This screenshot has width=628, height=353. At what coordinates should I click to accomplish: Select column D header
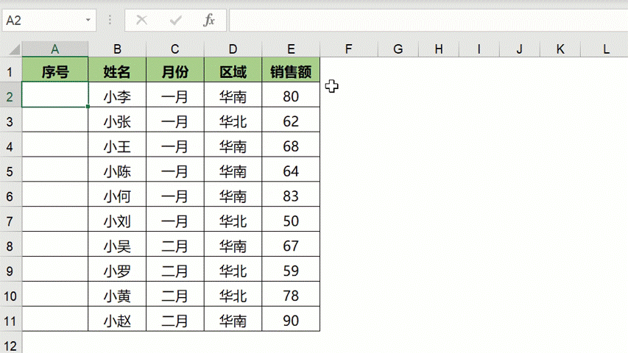pyautogui.click(x=233, y=49)
